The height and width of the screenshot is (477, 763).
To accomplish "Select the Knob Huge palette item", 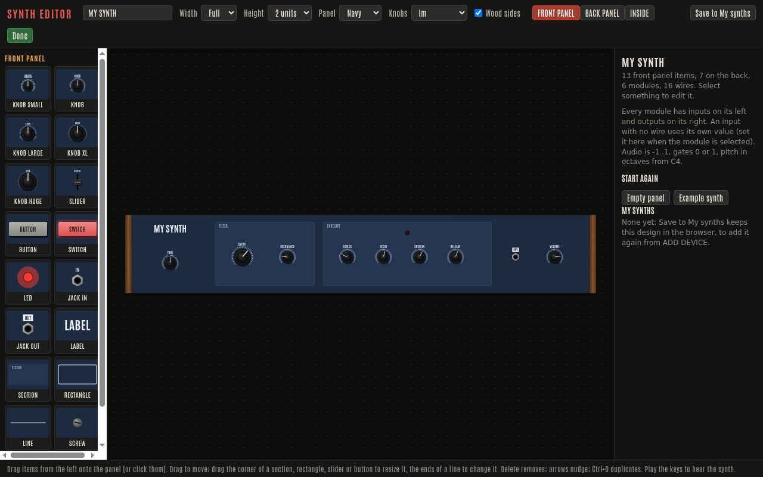I will click(x=28, y=185).
